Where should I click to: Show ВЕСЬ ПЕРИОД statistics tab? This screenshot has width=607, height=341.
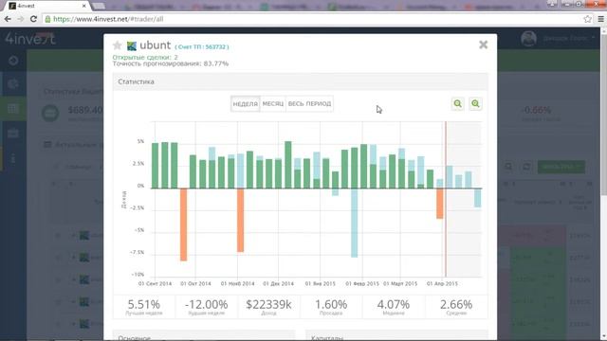tap(309, 104)
